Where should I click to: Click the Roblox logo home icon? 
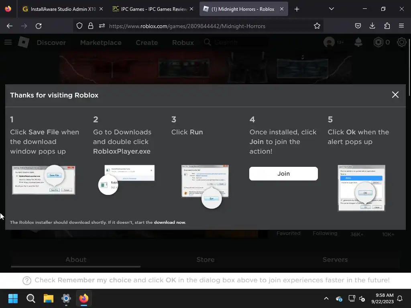click(x=24, y=42)
